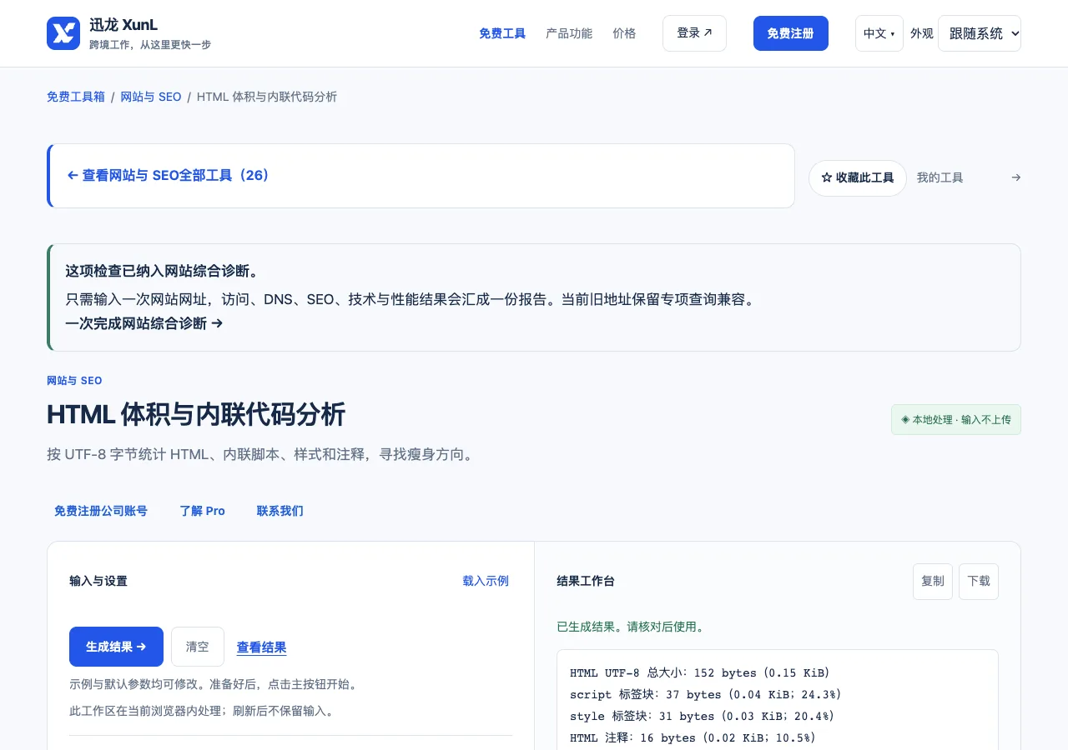Open the 产品功能 nav item
Image resolution: width=1068 pixels, height=750 pixels.
[x=569, y=33]
